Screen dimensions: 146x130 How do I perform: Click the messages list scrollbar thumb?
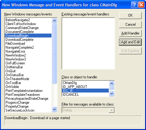pos(54,54)
